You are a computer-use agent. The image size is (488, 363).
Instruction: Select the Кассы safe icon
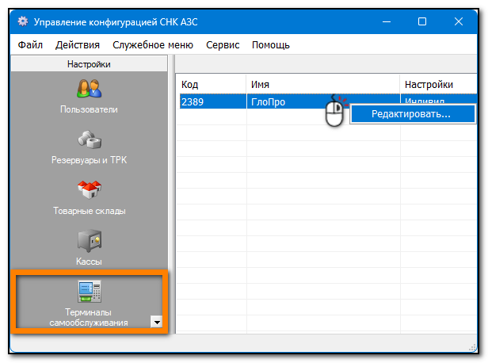tap(90, 240)
